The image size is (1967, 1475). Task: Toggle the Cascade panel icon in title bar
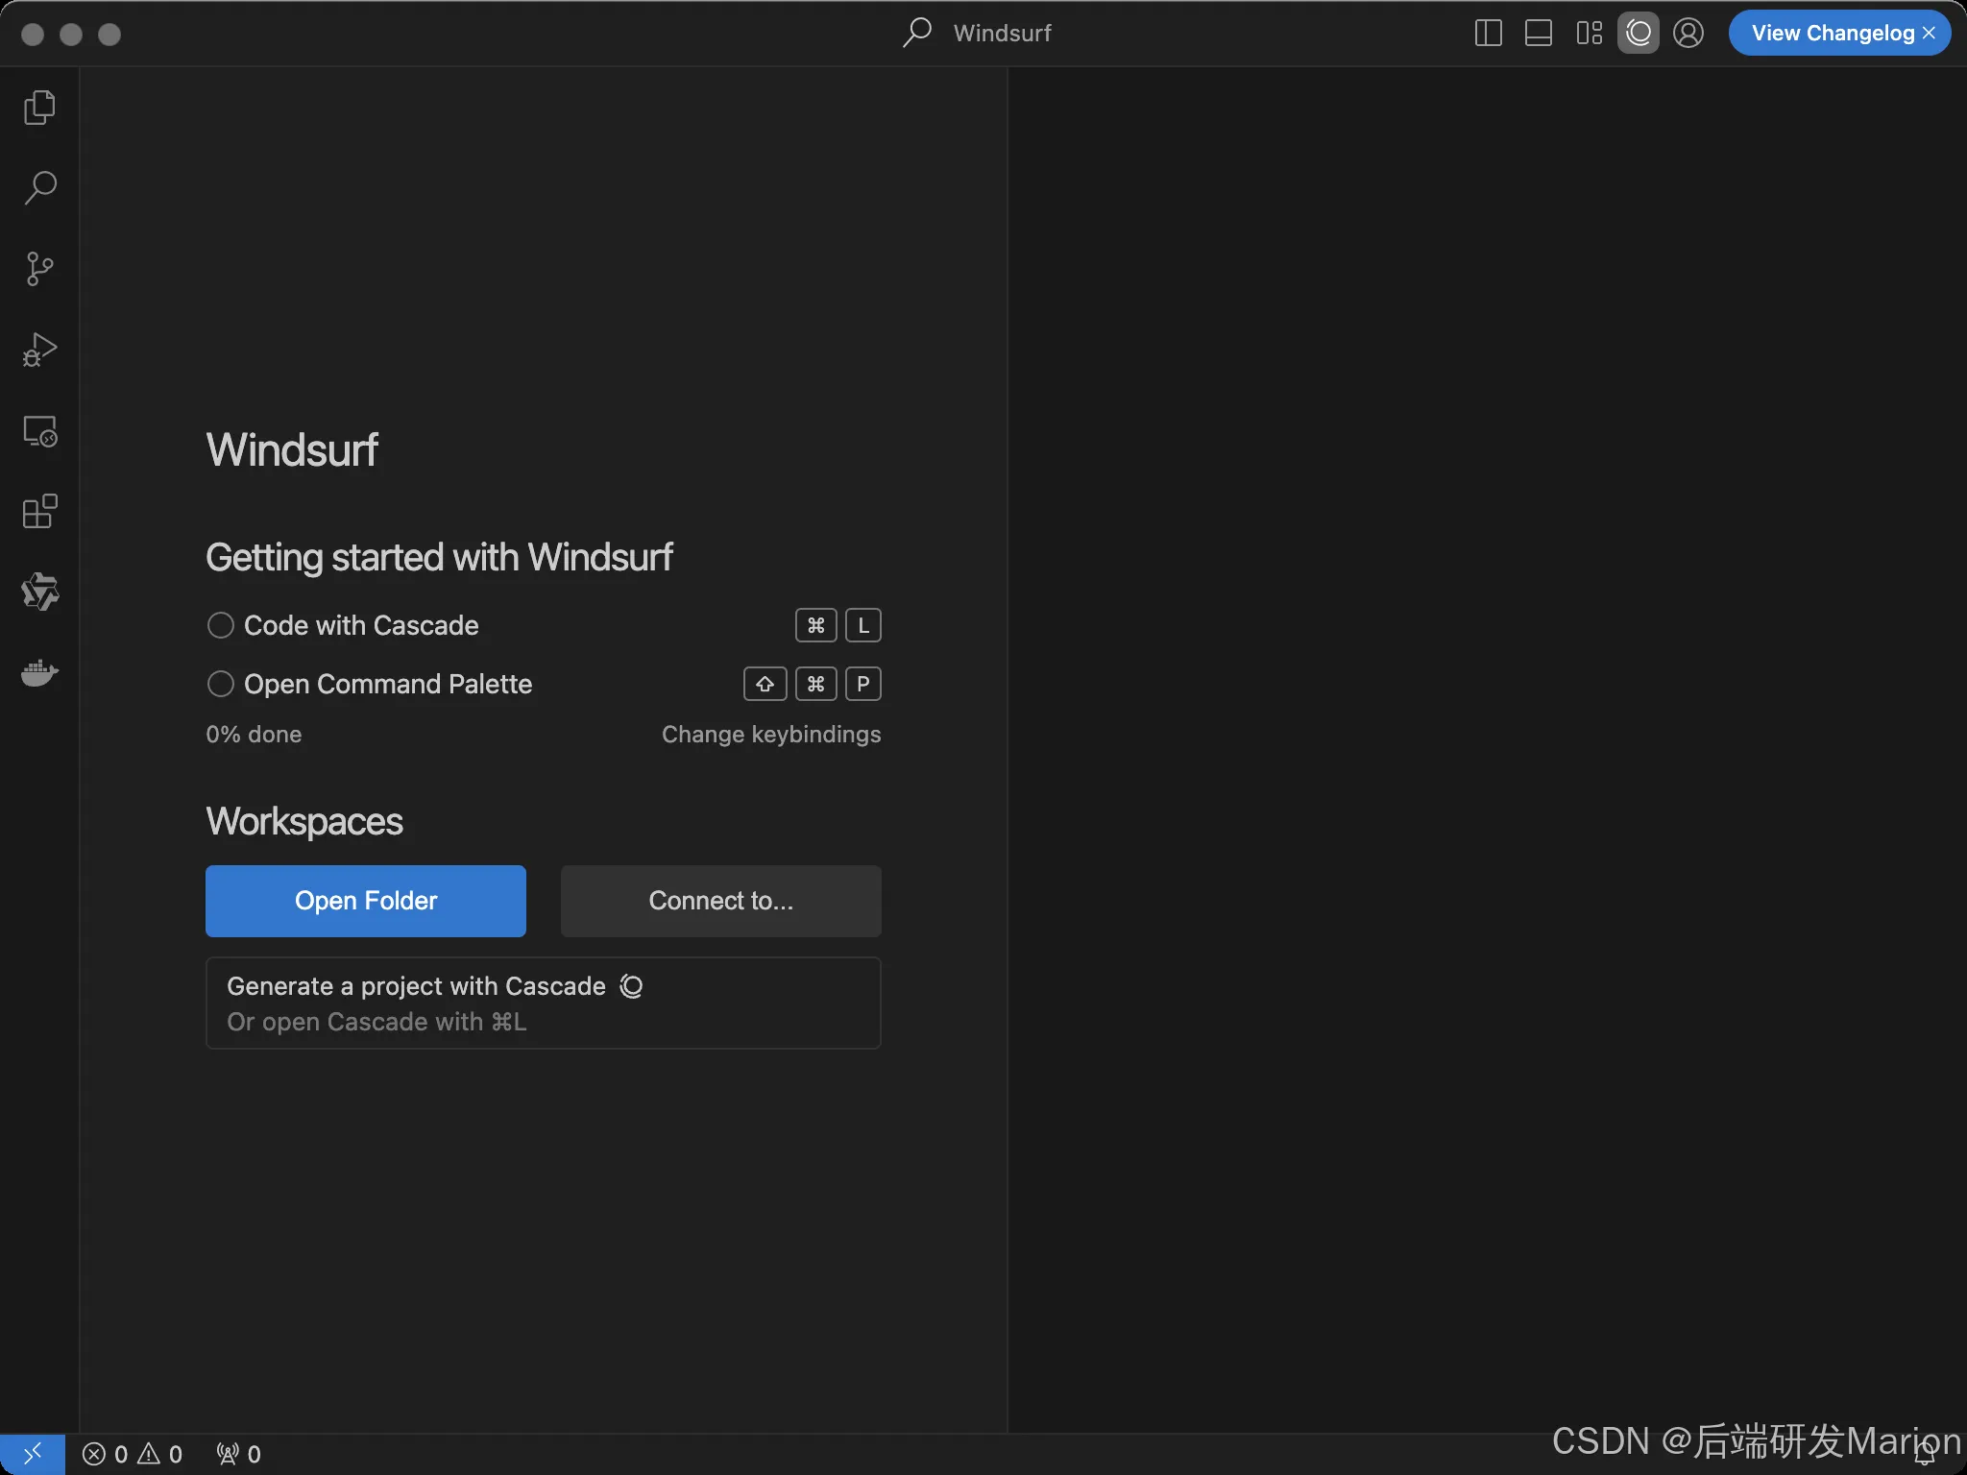1639,33
